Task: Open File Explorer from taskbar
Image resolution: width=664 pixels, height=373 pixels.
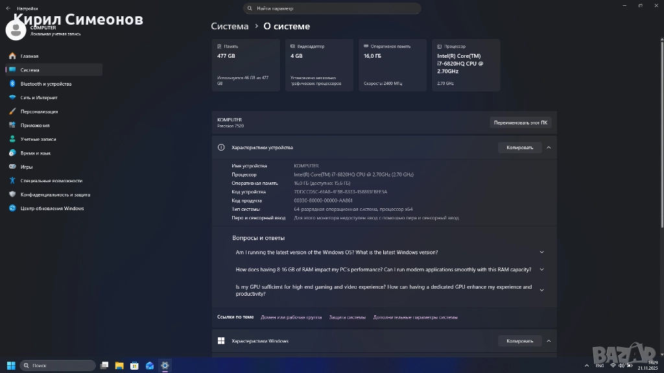Action: (x=119, y=365)
